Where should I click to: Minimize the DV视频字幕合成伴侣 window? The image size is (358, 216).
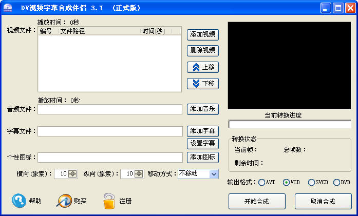point(326,8)
